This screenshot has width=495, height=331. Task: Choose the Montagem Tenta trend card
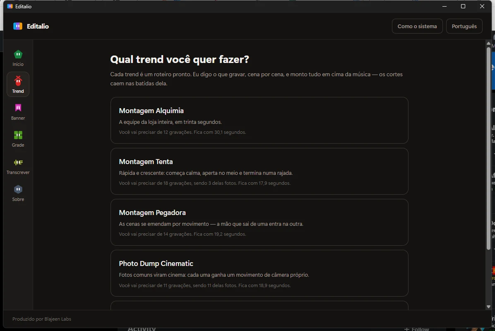point(259,171)
